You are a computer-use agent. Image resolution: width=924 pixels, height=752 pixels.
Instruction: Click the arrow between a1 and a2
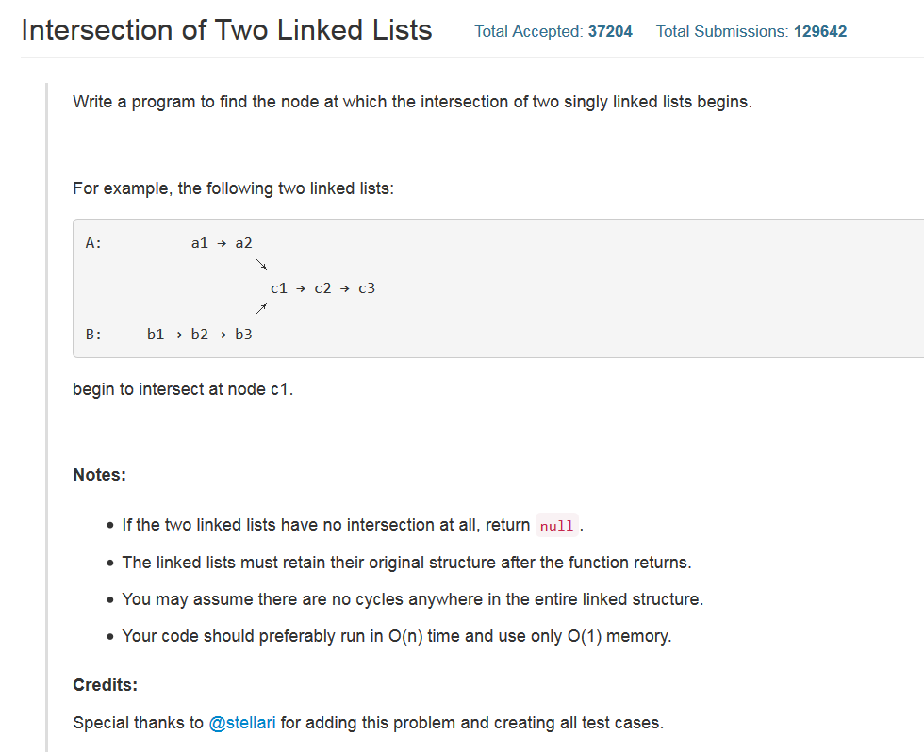(222, 243)
